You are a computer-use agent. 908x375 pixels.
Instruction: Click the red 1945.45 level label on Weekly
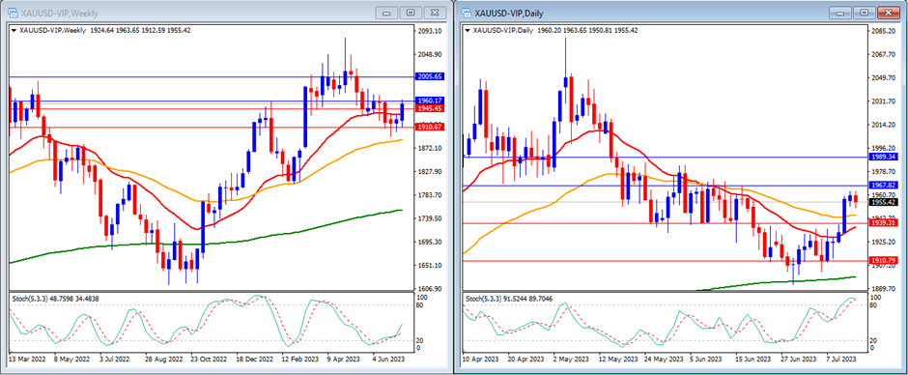pos(430,108)
